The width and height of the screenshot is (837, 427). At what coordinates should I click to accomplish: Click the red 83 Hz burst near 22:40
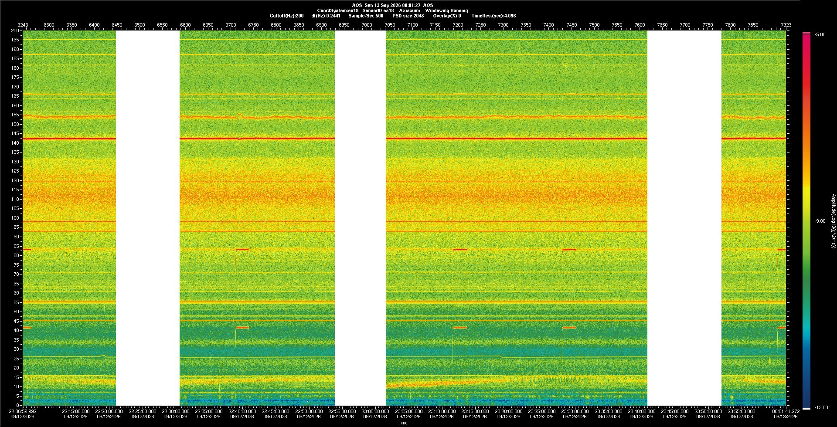[x=242, y=250]
